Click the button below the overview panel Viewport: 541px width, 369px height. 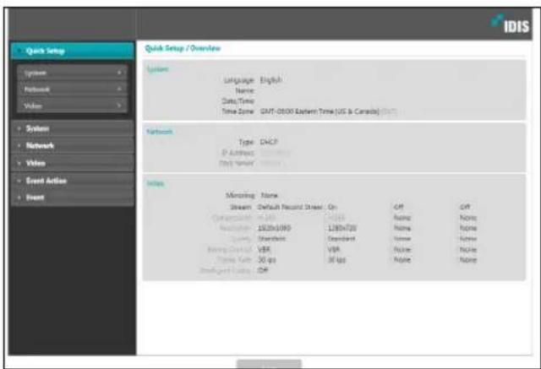click(x=269, y=363)
